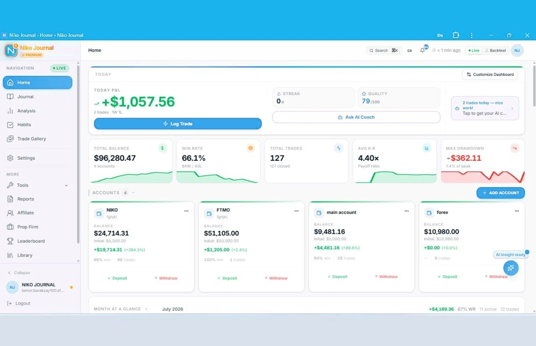Click the Log Trade button
This screenshot has width=536, height=346.
178,124
